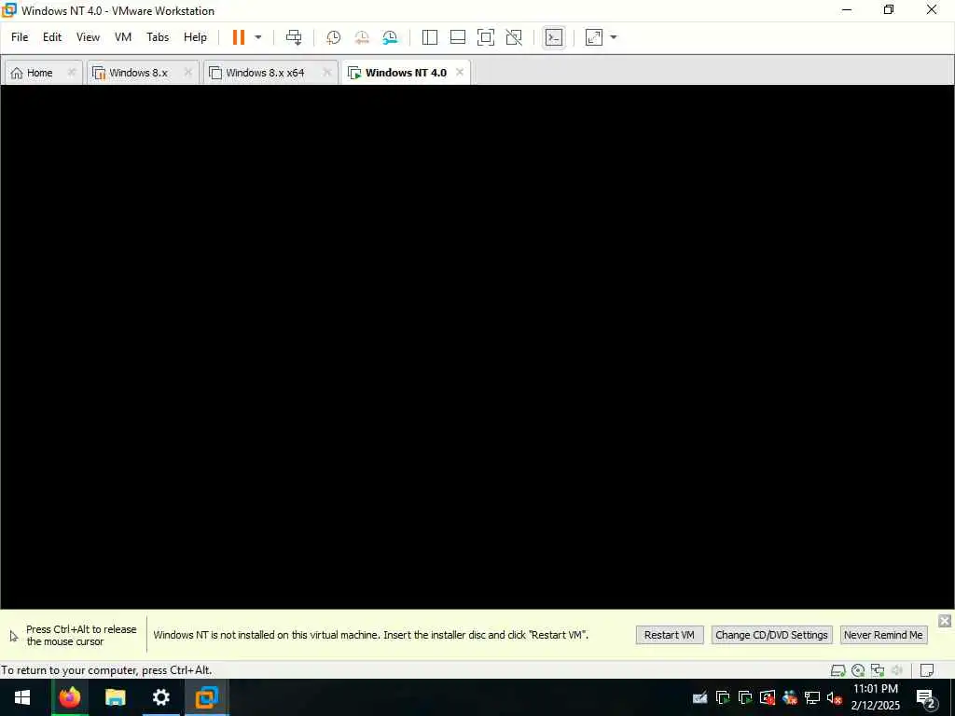Click the Restart VM button
Viewport: 955px width, 716px height.
[x=670, y=635]
